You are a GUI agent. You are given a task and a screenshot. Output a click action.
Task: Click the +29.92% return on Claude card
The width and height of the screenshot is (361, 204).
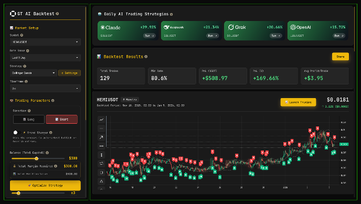148,27
